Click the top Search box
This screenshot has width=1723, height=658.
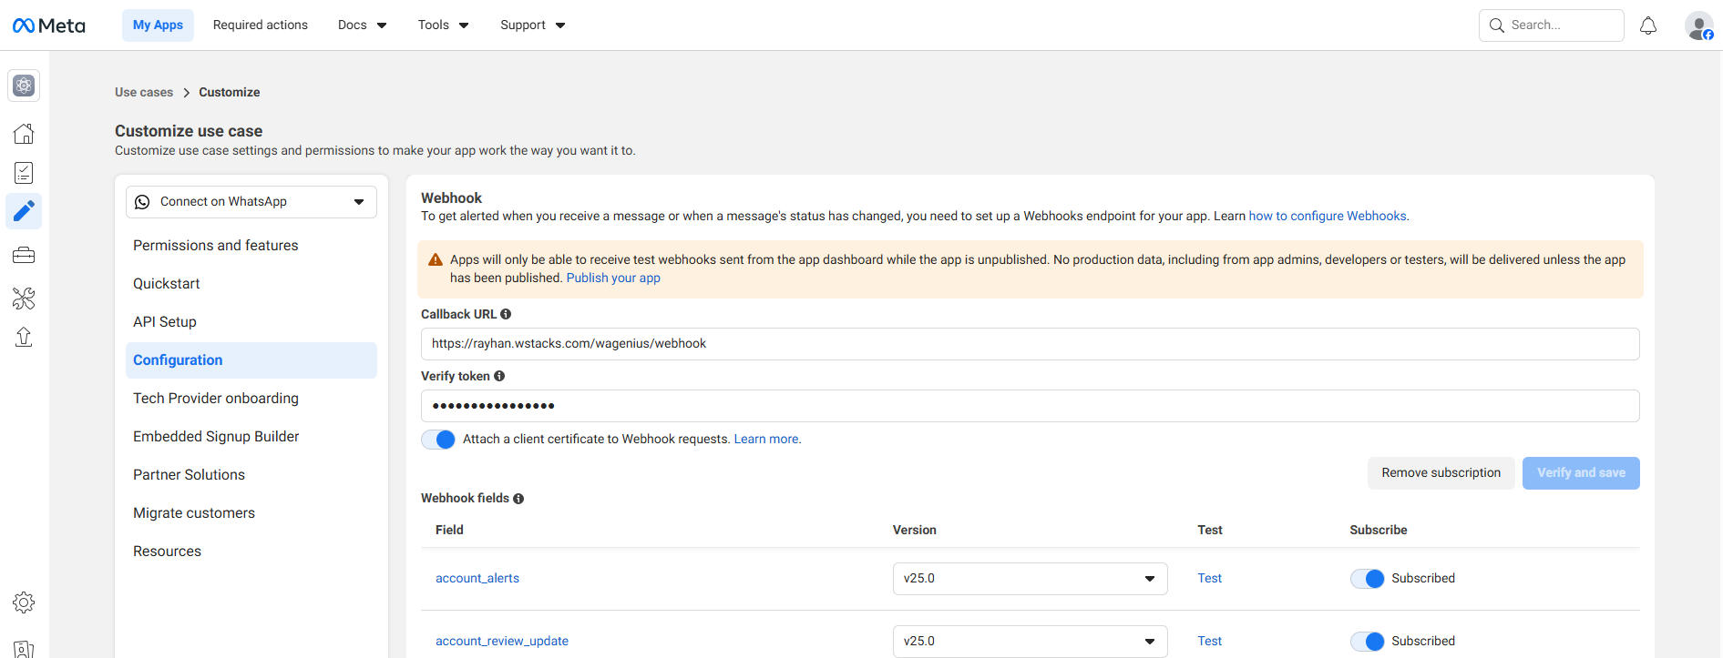(x=1551, y=25)
